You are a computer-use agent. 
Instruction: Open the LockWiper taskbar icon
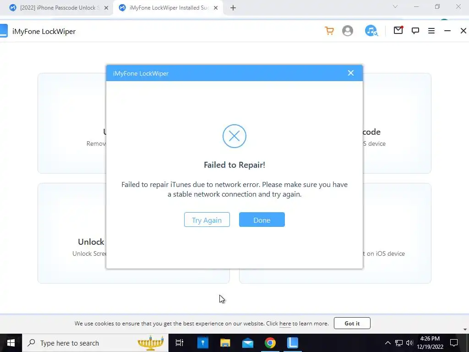[293, 343]
